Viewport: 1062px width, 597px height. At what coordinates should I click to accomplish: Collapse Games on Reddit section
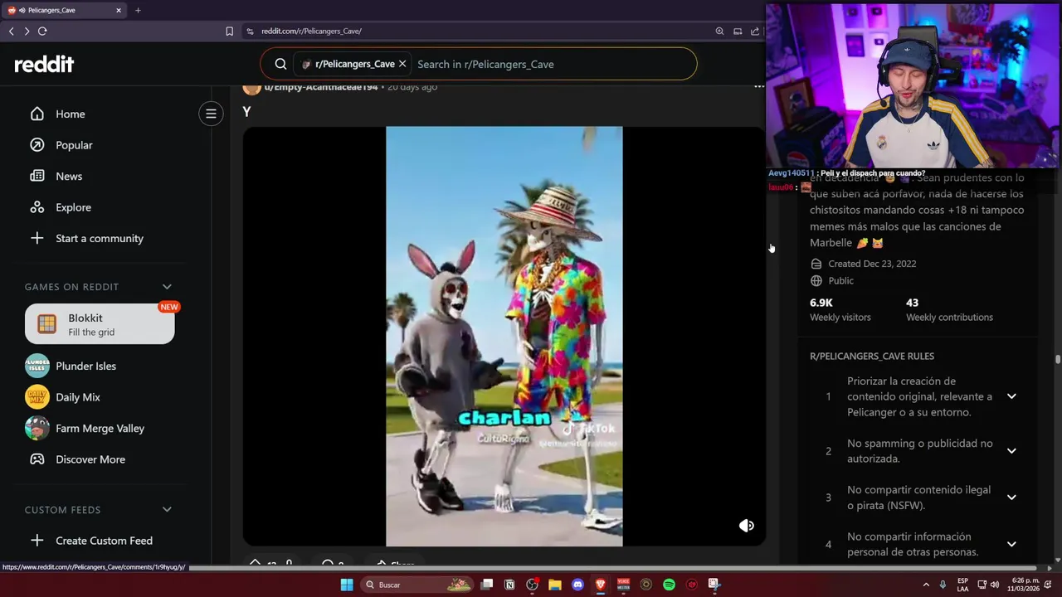(x=167, y=287)
